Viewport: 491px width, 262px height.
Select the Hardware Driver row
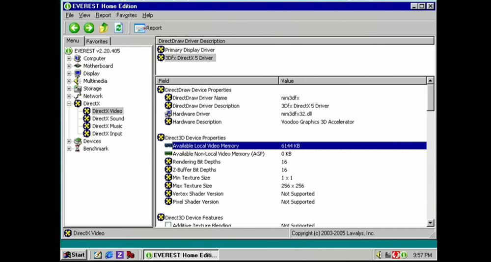[x=291, y=114]
